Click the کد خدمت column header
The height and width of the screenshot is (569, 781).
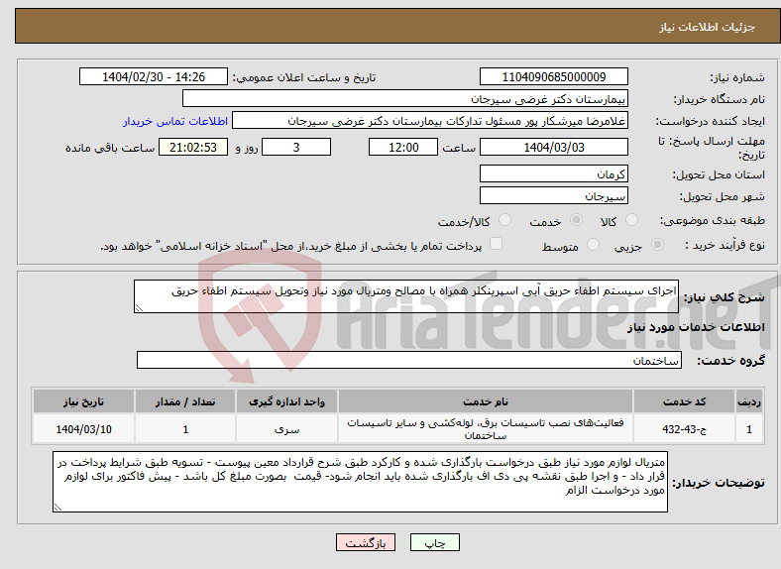[x=685, y=401]
